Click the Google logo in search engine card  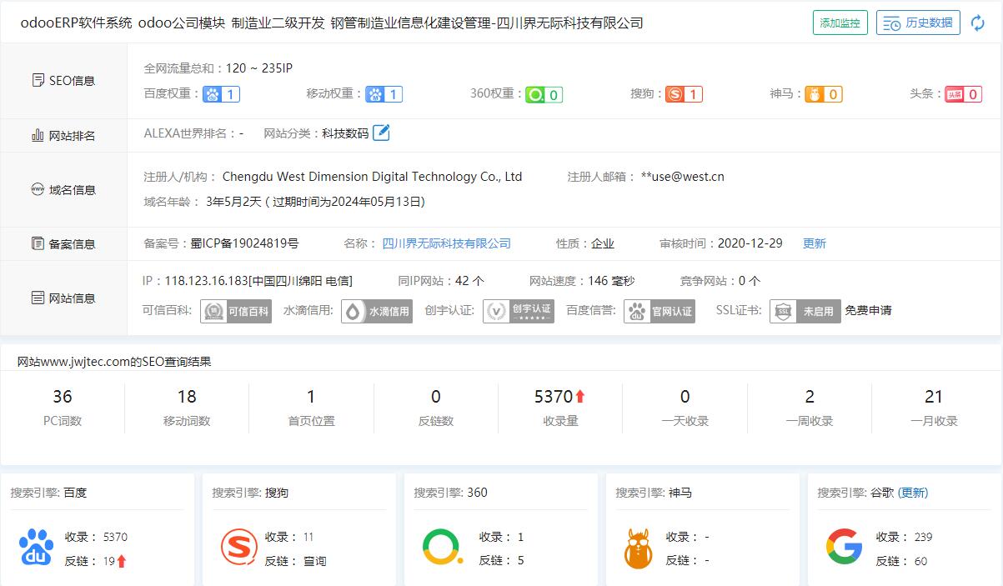[844, 548]
